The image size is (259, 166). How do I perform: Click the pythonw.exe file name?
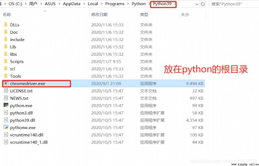coord(23,128)
